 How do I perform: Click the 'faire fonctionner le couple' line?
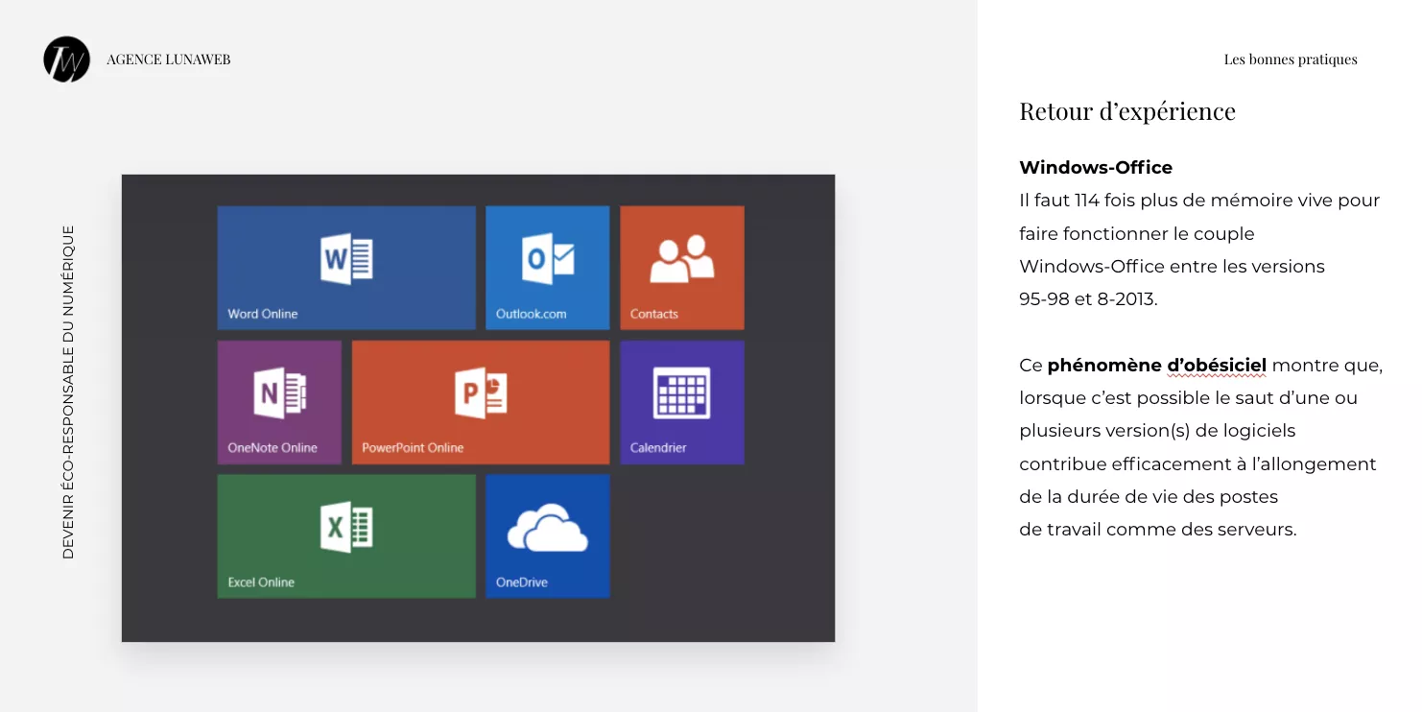(1137, 233)
